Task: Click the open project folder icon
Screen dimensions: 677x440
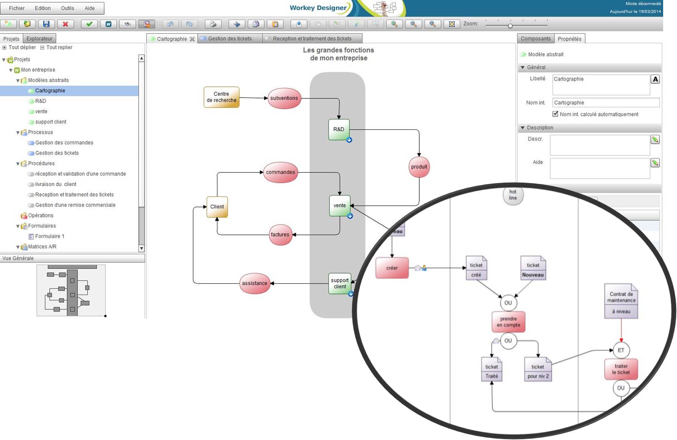Action: pos(27,24)
